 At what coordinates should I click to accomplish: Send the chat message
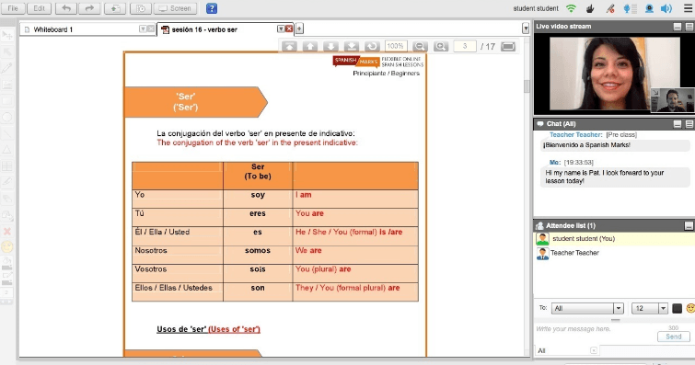(x=673, y=336)
